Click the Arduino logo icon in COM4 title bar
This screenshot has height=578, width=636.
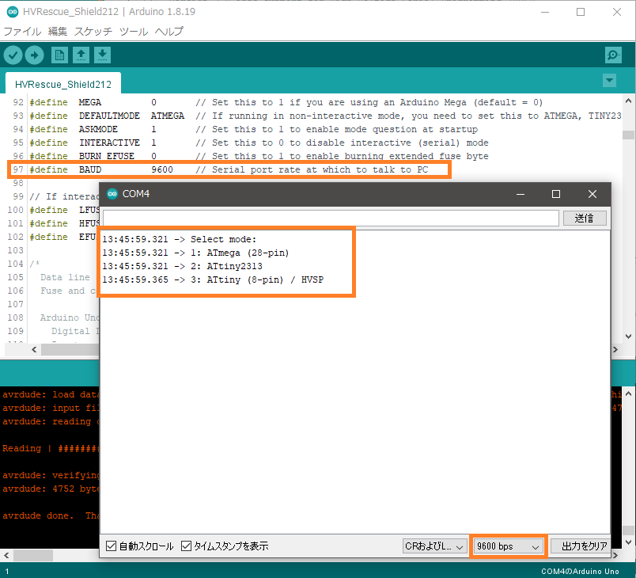tap(112, 194)
